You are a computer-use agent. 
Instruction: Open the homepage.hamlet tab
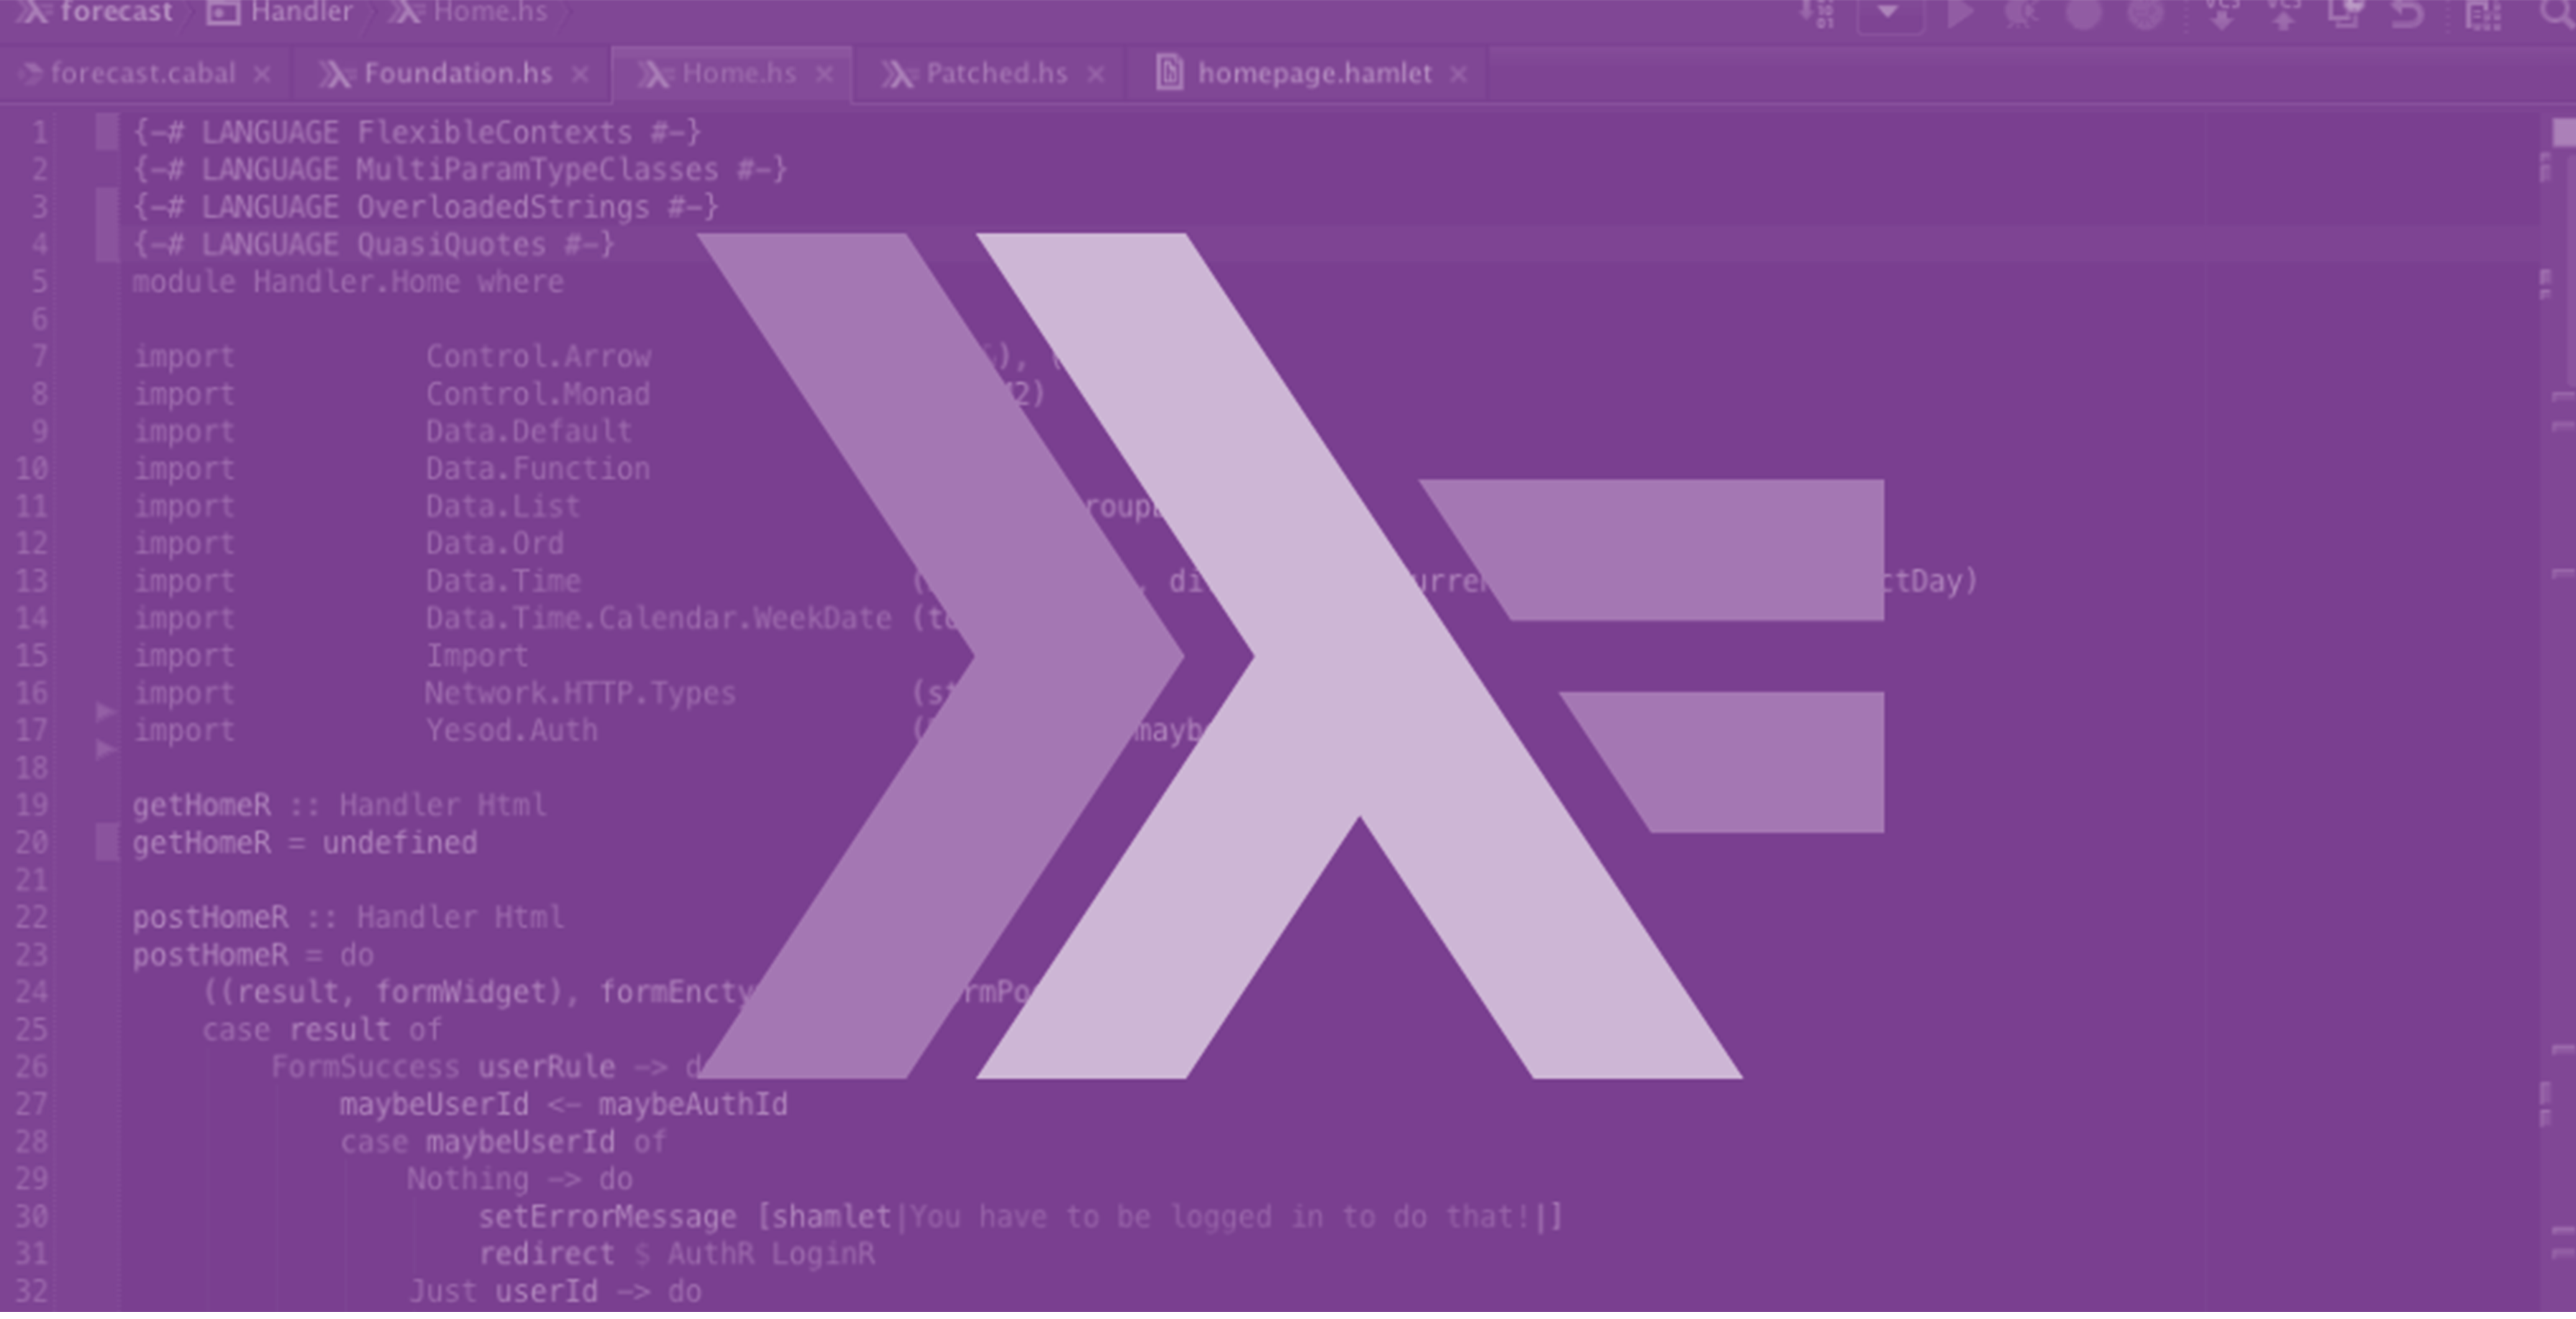coord(1313,74)
